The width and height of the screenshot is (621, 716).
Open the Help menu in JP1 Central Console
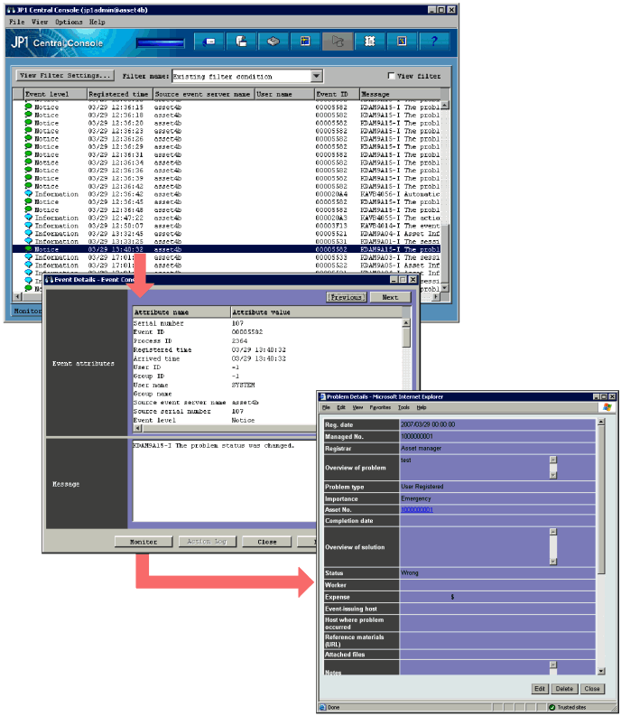[97, 22]
